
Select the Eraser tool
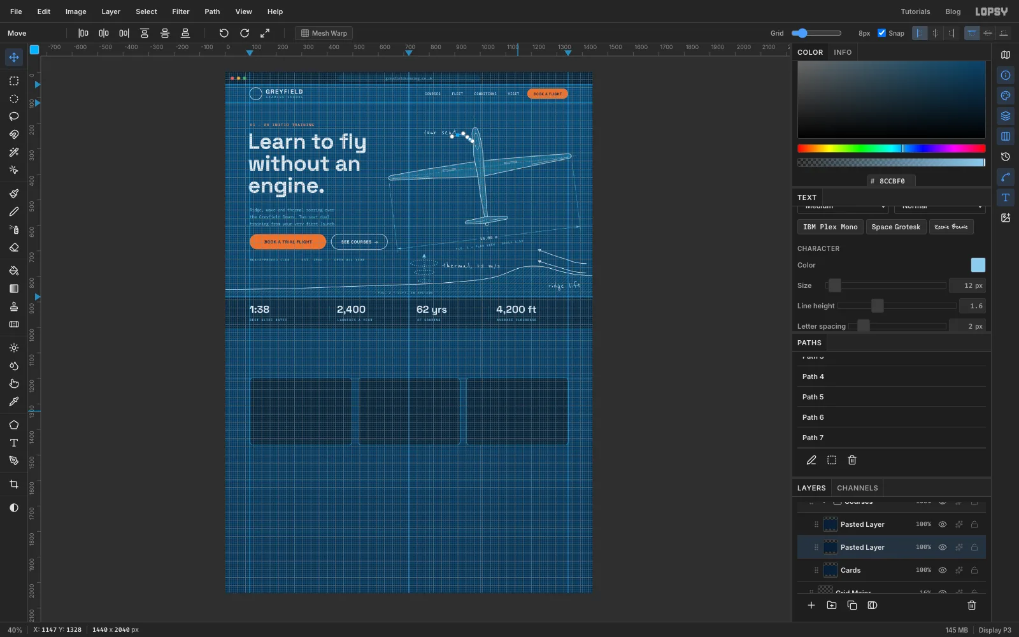pos(14,247)
